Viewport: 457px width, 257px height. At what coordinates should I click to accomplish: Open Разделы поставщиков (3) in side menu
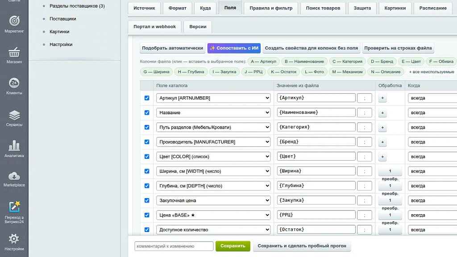[77, 6]
